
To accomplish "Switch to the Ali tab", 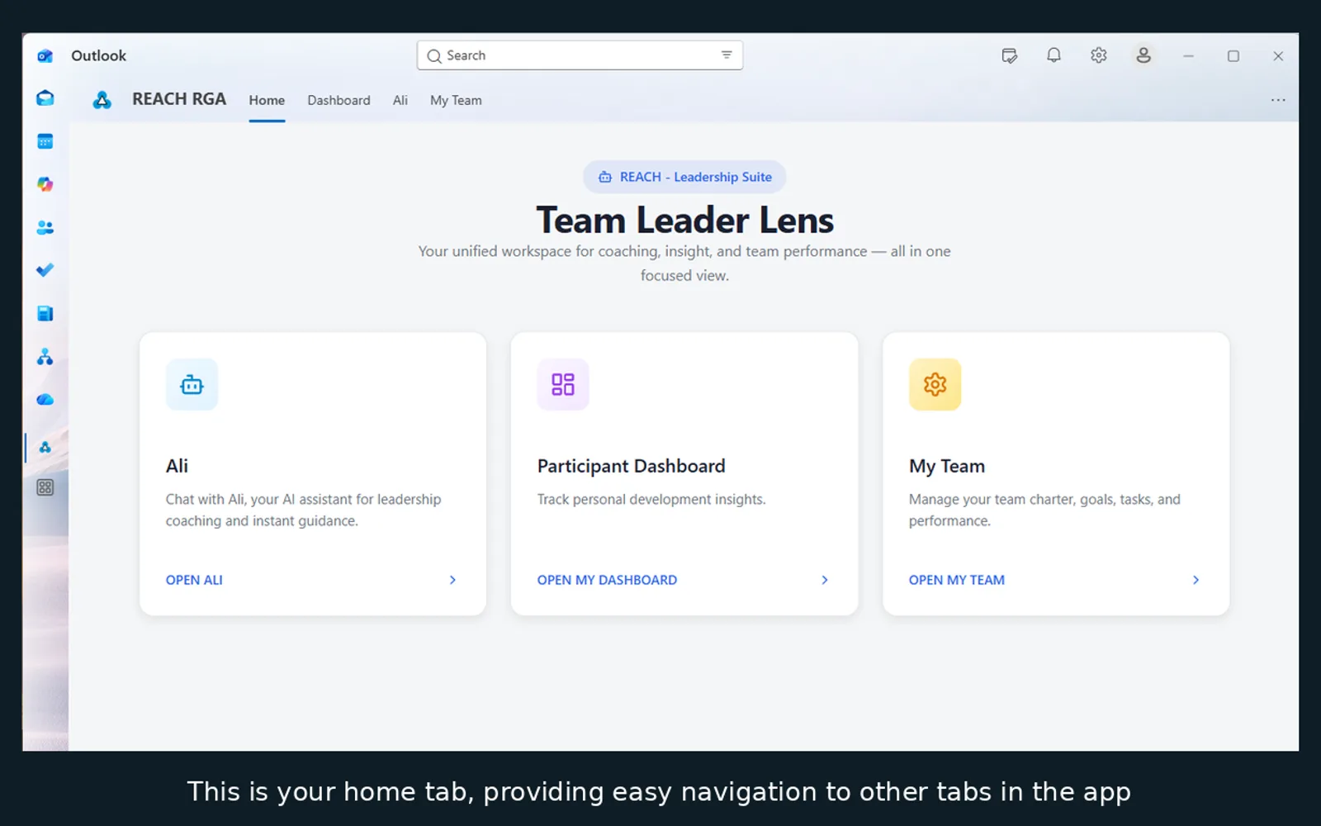I will click(x=400, y=100).
